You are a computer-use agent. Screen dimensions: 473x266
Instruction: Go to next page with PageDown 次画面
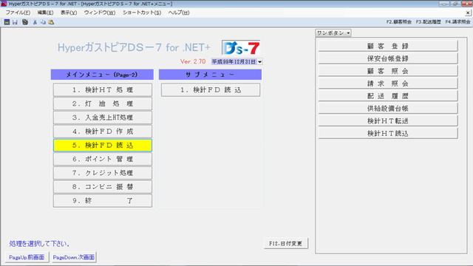coord(74,257)
